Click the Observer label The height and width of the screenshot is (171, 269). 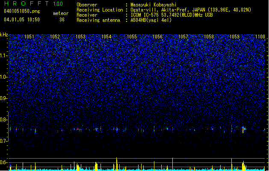click(x=87, y=5)
